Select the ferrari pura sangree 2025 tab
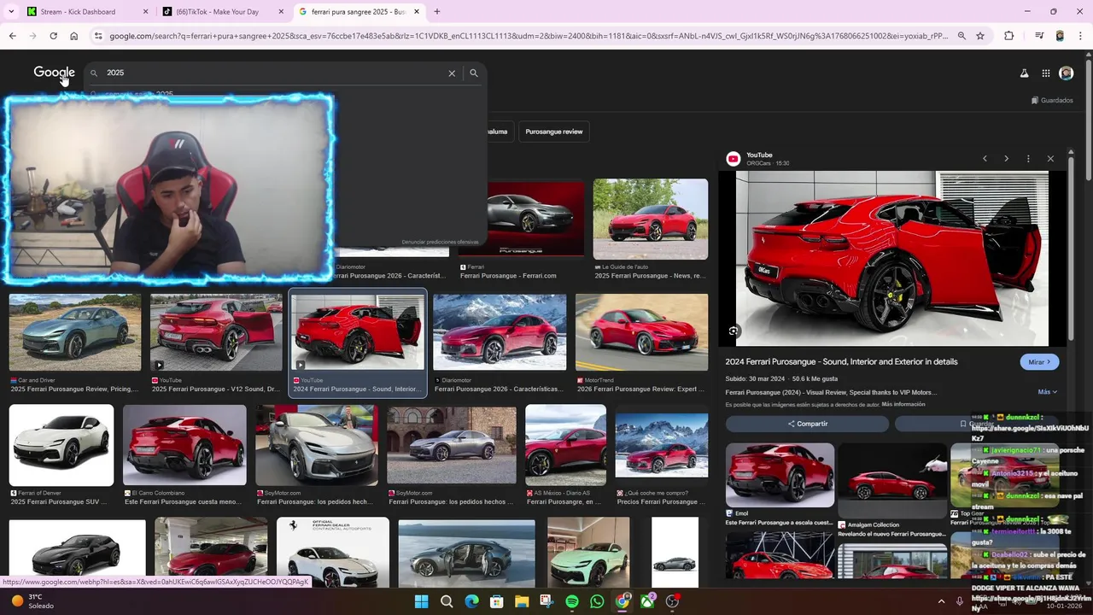Viewport: 1093px width, 615px height. pyautogui.click(x=359, y=12)
